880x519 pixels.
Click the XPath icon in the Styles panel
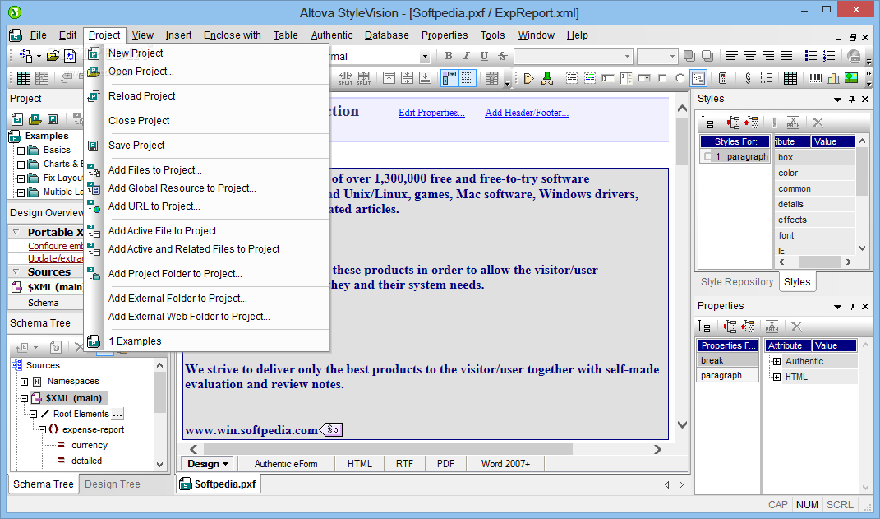click(793, 122)
